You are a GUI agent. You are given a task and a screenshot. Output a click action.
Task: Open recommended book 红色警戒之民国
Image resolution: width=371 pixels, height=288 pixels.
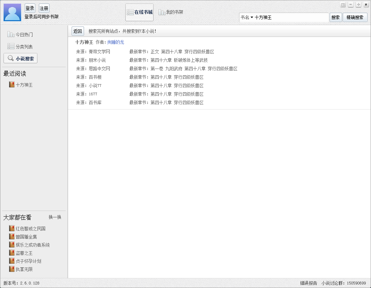click(30, 229)
